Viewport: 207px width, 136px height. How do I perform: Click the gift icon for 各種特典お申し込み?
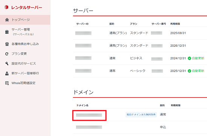[7, 44]
